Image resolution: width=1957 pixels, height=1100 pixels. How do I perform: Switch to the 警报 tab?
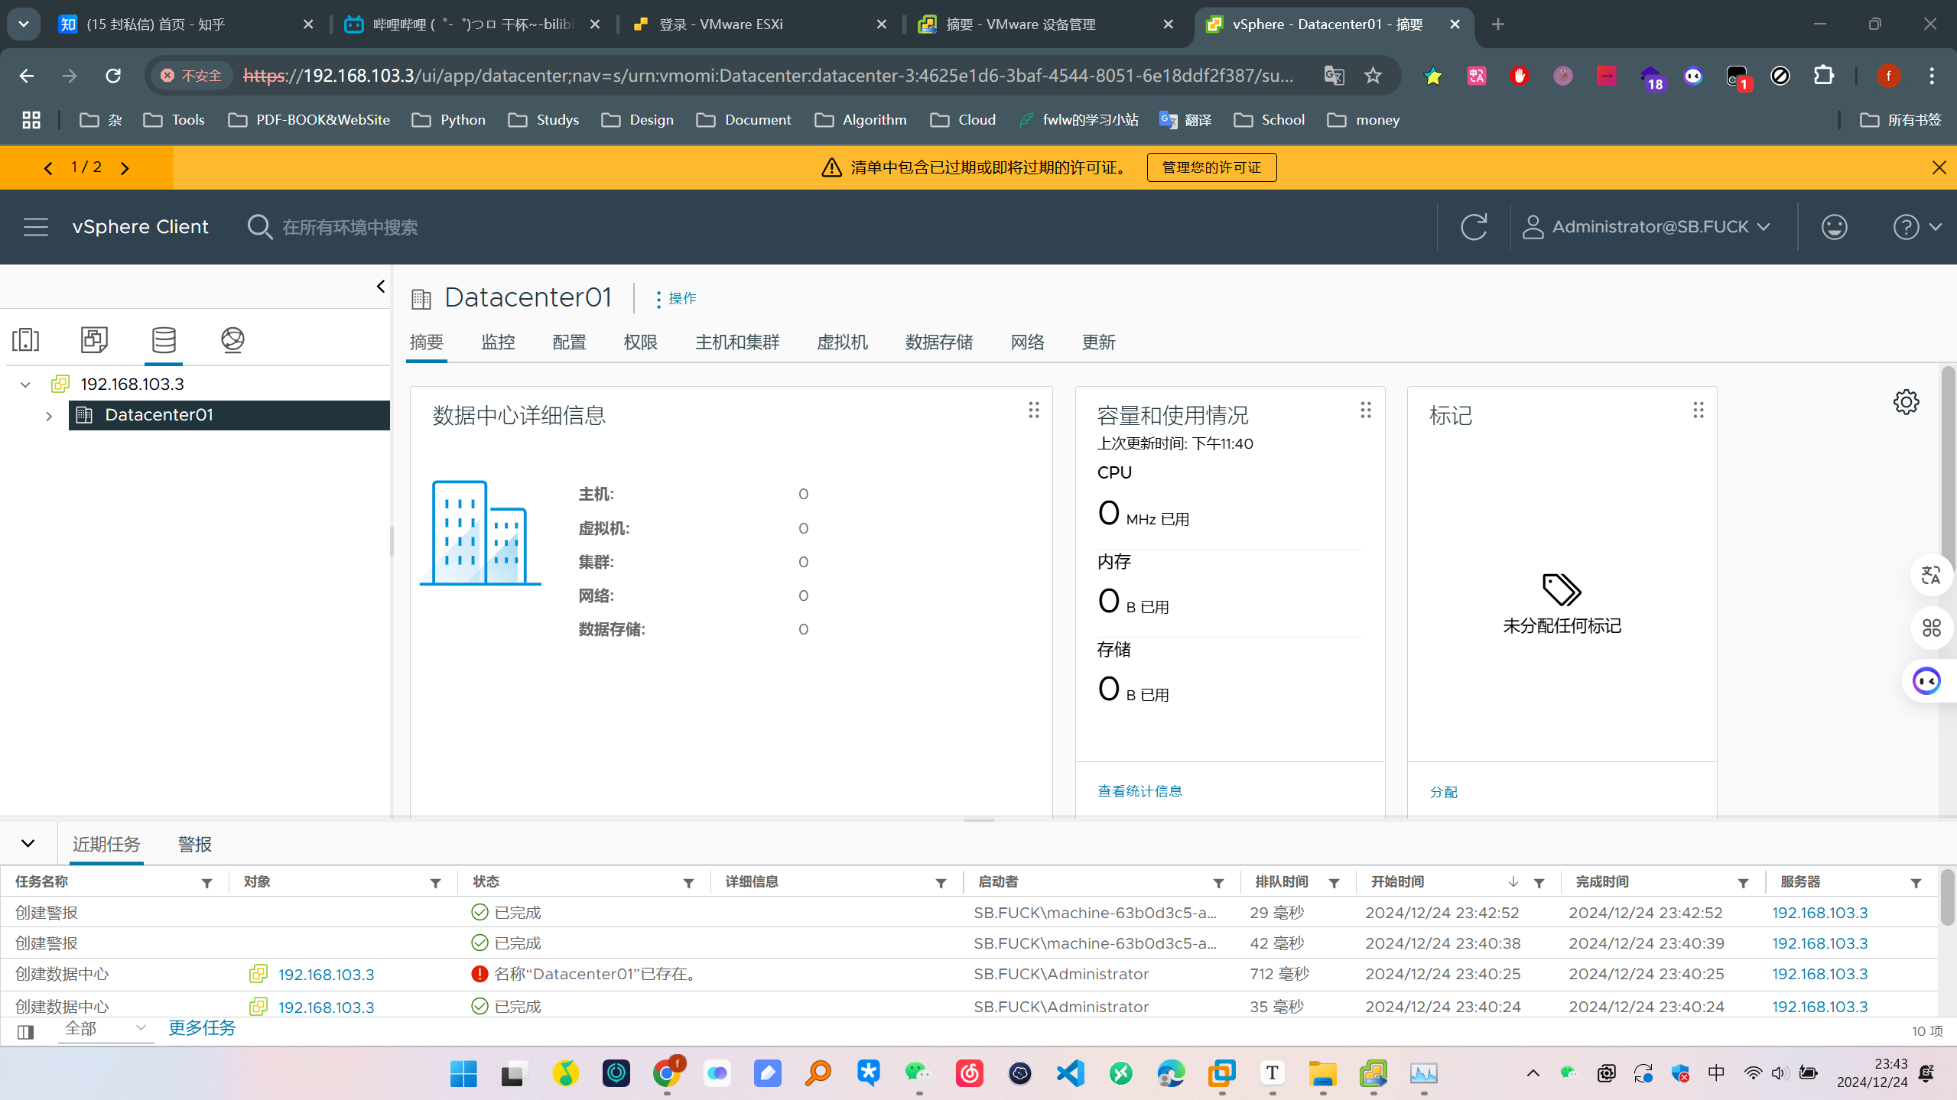point(194,845)
